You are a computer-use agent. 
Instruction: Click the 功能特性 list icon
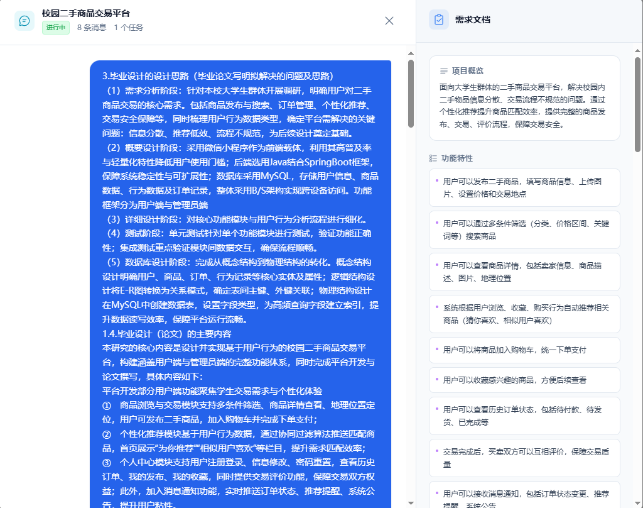click(433, 158)
